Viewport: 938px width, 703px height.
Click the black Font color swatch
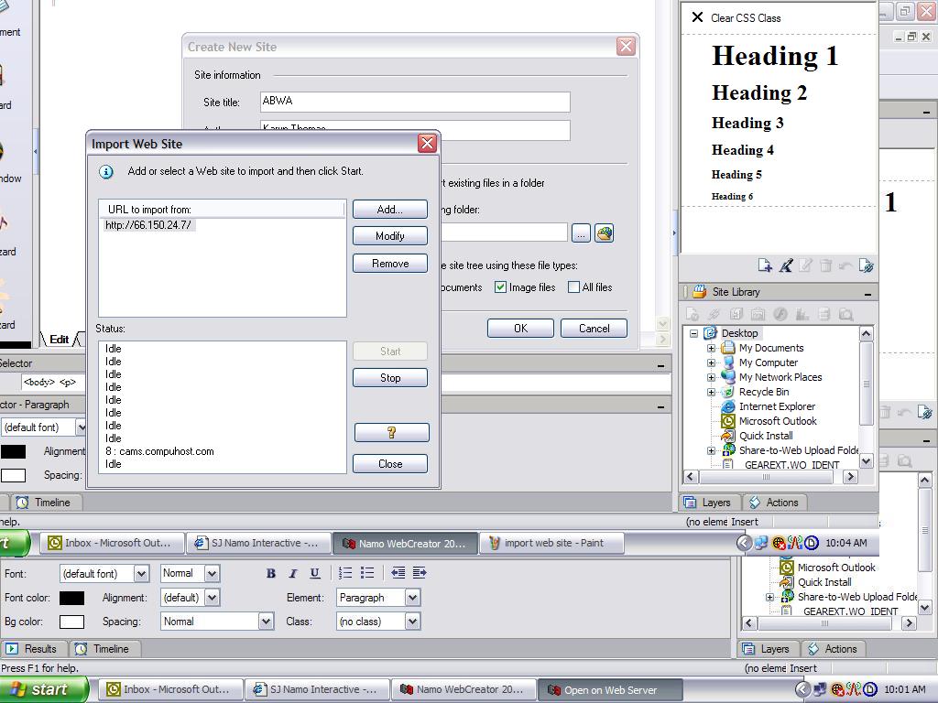tap(71, 598)
